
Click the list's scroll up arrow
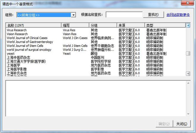(188, 26)
